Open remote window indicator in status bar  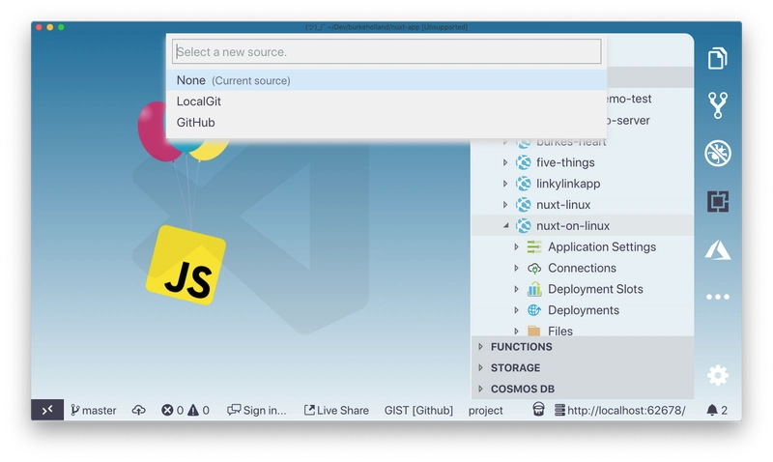47,410
